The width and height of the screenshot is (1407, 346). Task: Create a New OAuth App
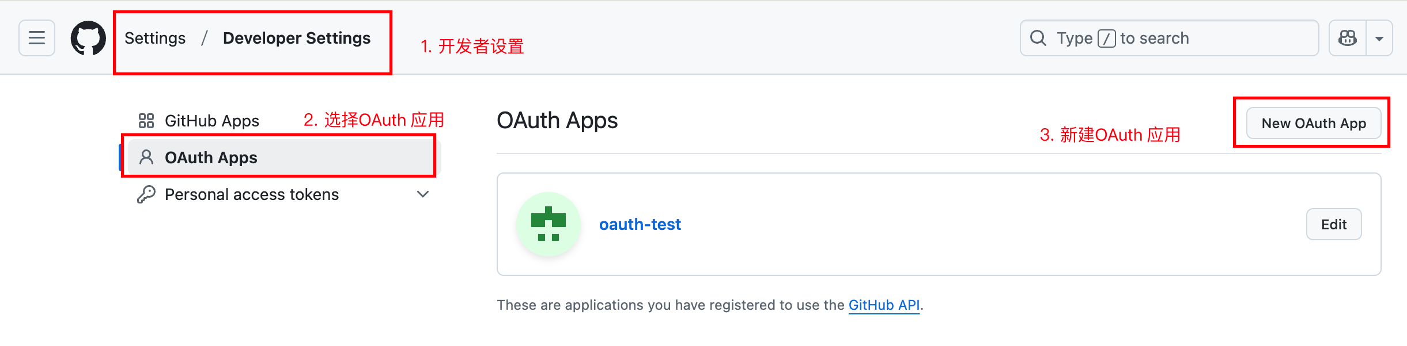click(x=1314, y=123)
